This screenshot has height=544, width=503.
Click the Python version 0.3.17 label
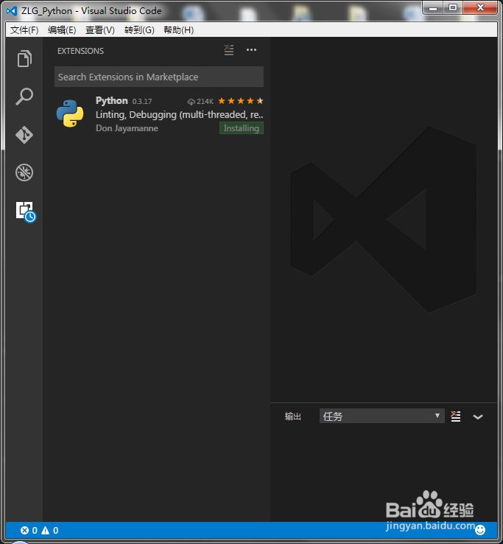click(142, 101)
